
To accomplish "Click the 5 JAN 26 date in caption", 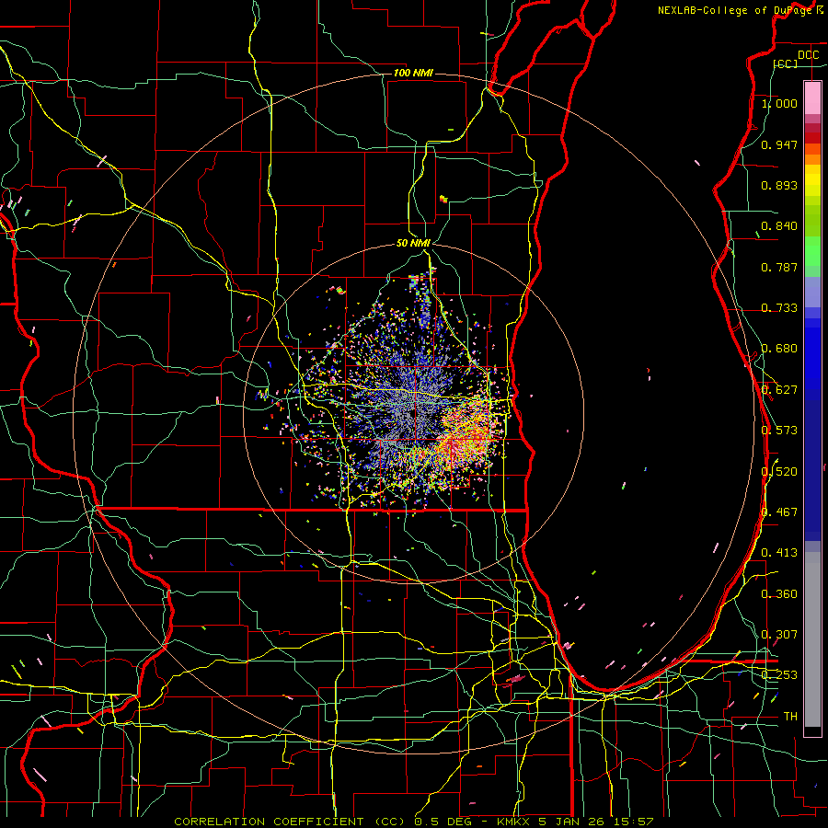I will click(570, 822).
